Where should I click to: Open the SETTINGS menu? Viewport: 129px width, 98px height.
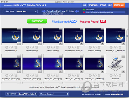click(x=103, y=5)
